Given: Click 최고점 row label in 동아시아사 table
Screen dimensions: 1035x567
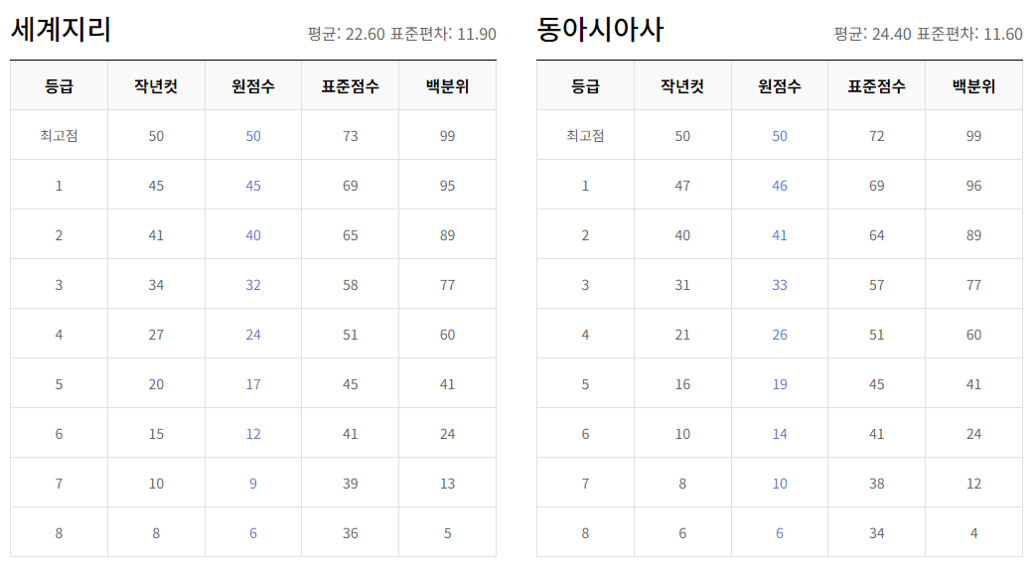Looking at the screenshot, I should tap(585, 135).
